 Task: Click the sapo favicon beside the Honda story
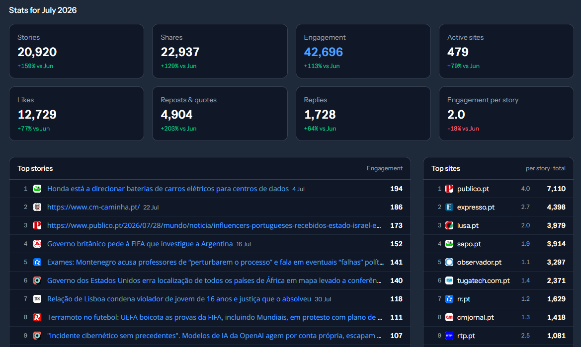pyautogui.click(x=37, y=189)
